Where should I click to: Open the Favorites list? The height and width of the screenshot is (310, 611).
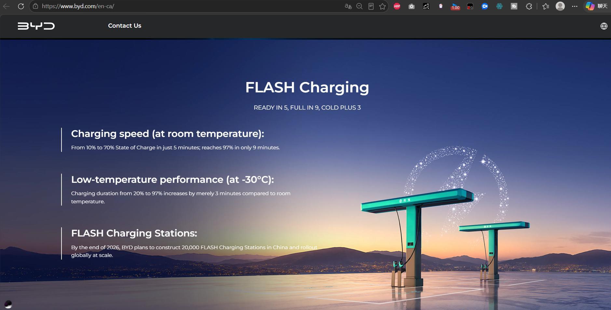pyautogui.click(x=546, y=6)
